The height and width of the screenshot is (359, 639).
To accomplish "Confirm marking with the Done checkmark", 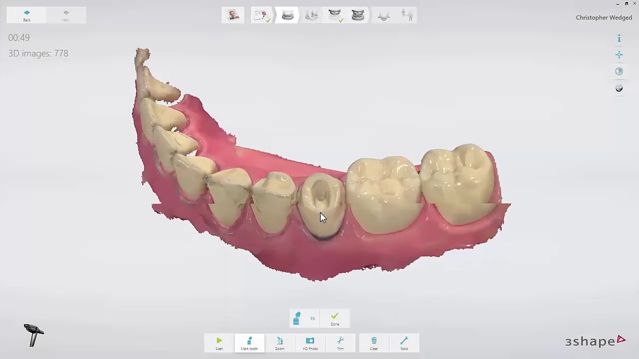I will [x=334, y=319].
